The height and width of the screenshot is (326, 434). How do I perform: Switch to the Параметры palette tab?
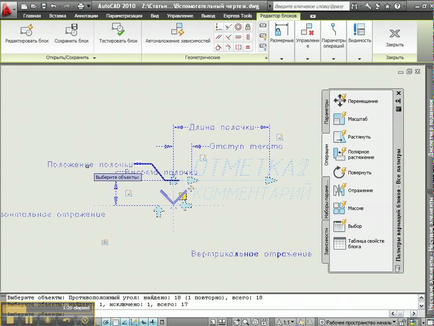point(326,111)
